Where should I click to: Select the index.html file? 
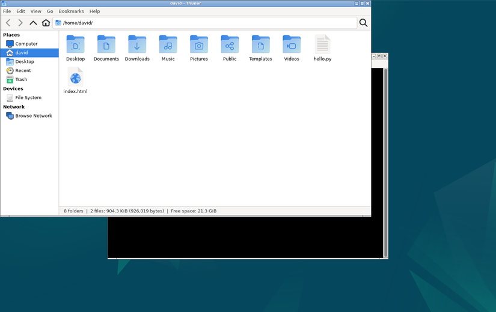pyautogui.click(x=75, y=81)
